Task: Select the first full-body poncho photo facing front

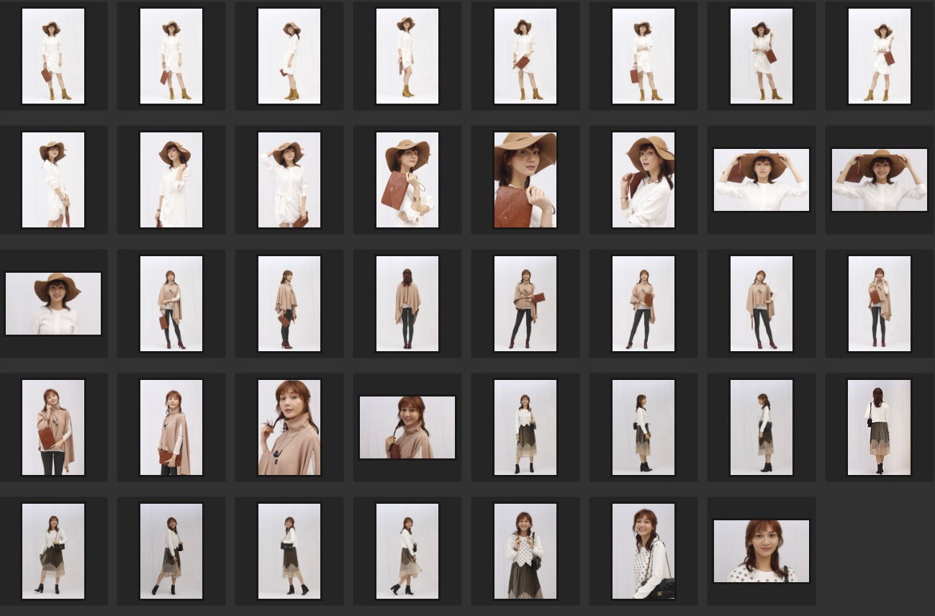Action: tap(171, 303)
